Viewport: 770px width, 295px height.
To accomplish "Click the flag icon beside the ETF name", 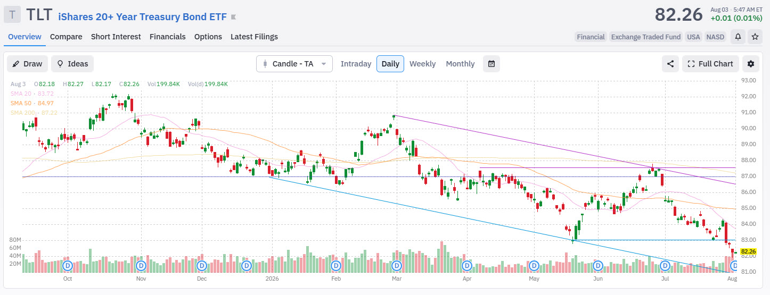I will pos(233,17).
